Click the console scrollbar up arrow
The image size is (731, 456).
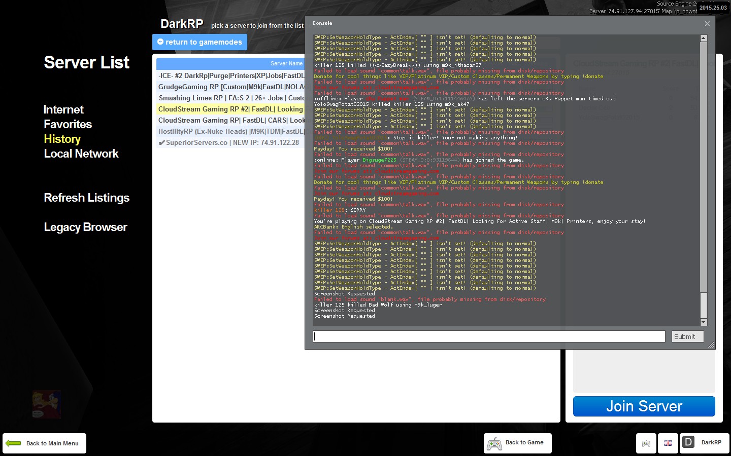click(704, 38)
